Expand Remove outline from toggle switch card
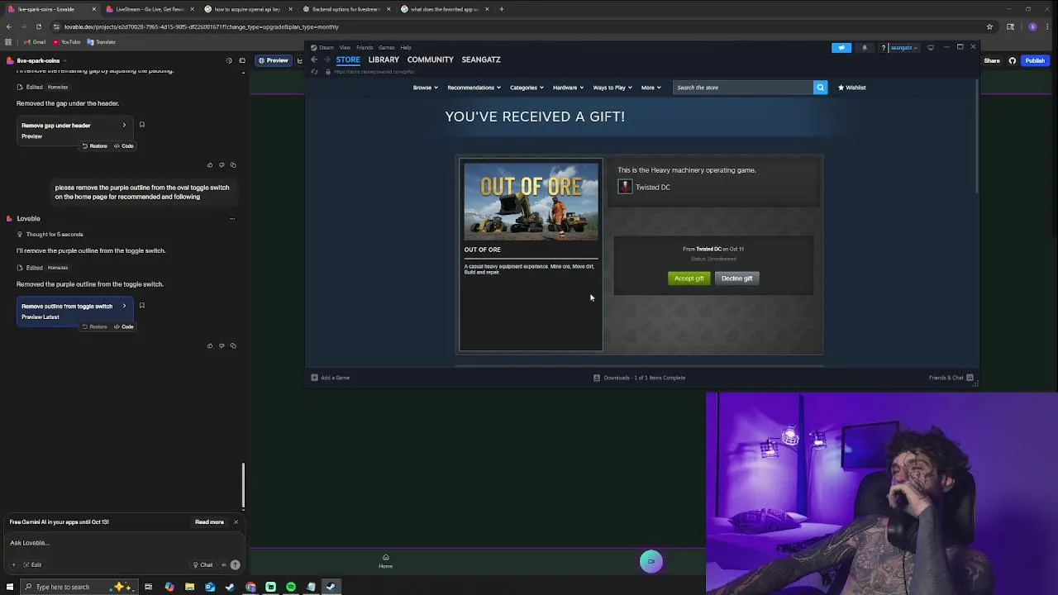 [124, 307]
